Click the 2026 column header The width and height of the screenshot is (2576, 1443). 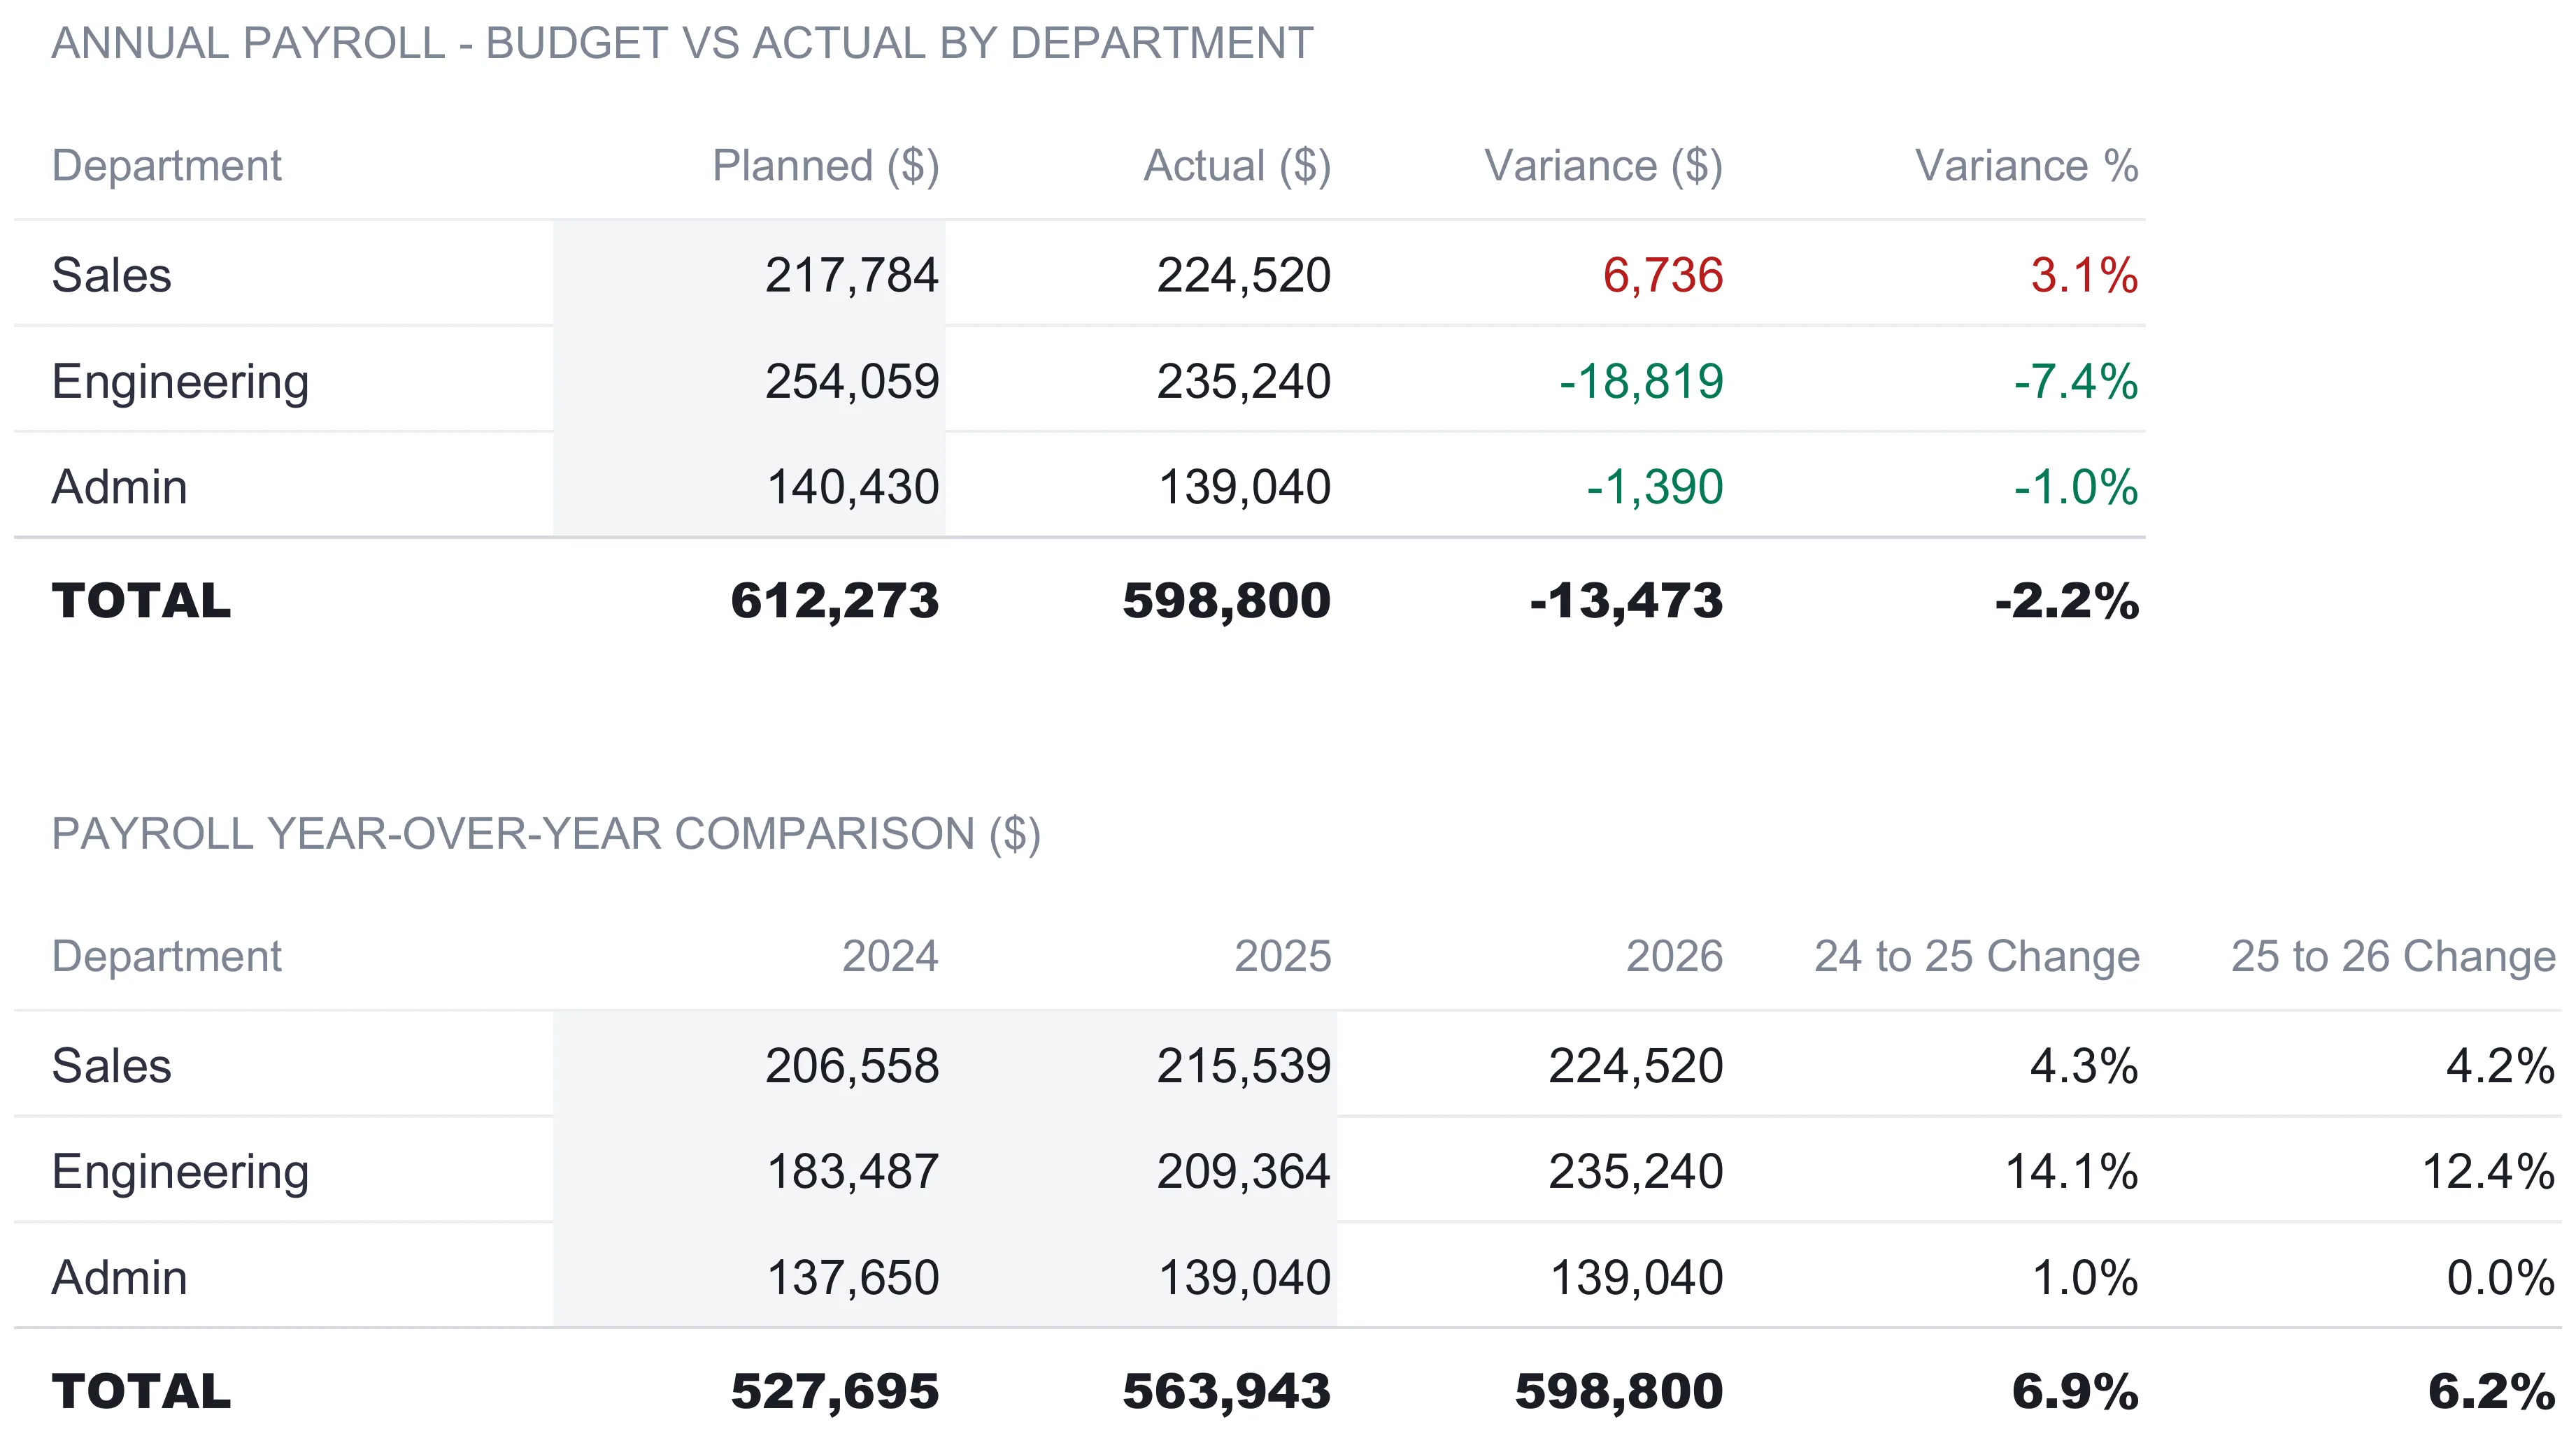pos(1675,956)
